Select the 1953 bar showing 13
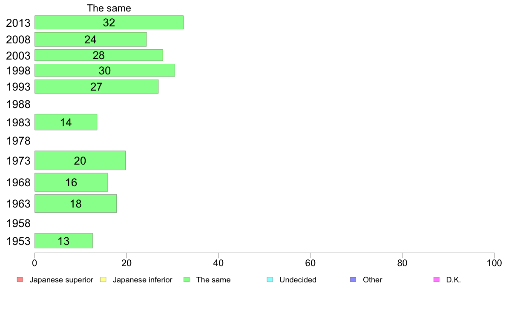The height and width of the screenshot is (313, 506). tap(63, 241)
